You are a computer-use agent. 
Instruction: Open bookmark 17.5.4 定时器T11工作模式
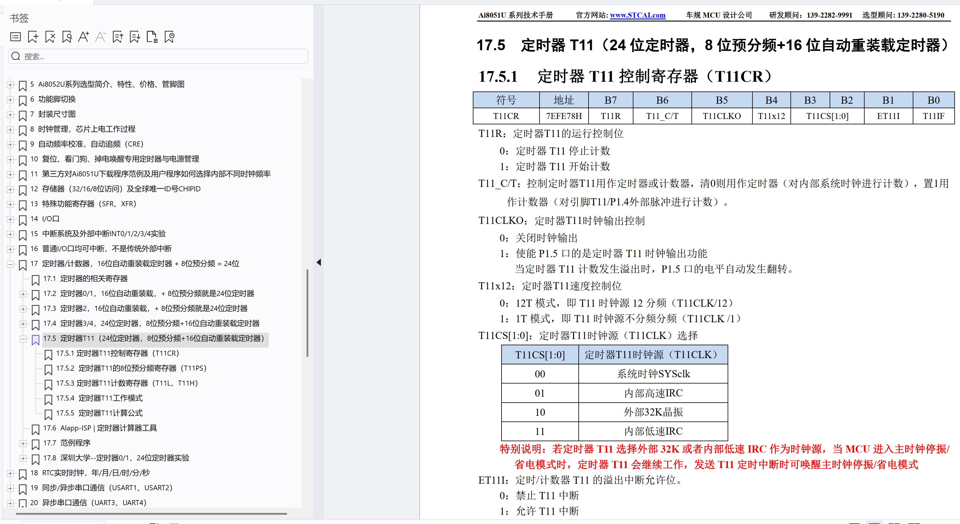(99, 398)
